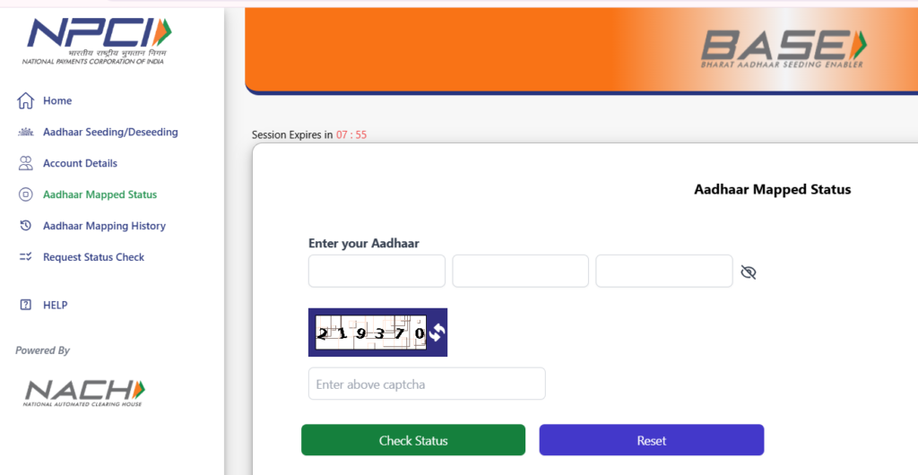Focus the third Aadhaar number box

[663, 271]
